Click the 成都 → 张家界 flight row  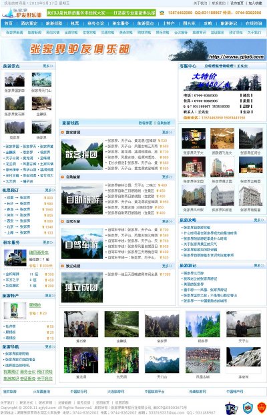[29, 198]
